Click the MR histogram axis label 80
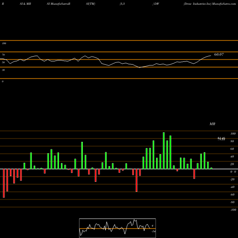 click(232, 141)
